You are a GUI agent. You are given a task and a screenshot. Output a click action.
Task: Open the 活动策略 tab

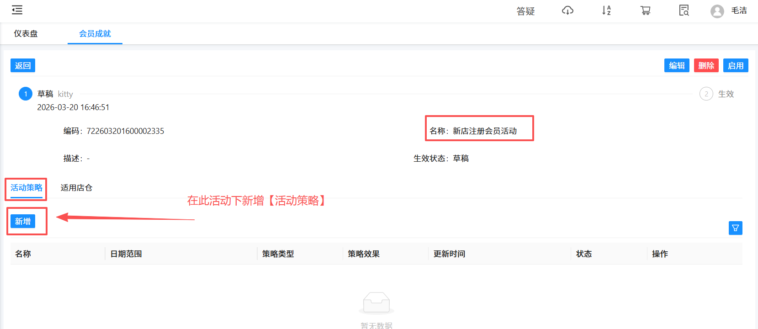[x=27, y=188]
